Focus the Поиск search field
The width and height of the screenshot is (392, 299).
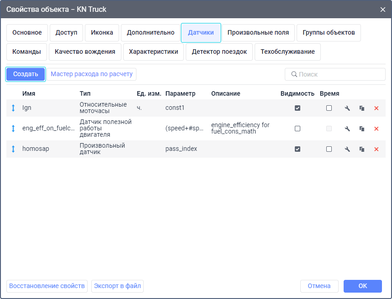pos(338,74)
